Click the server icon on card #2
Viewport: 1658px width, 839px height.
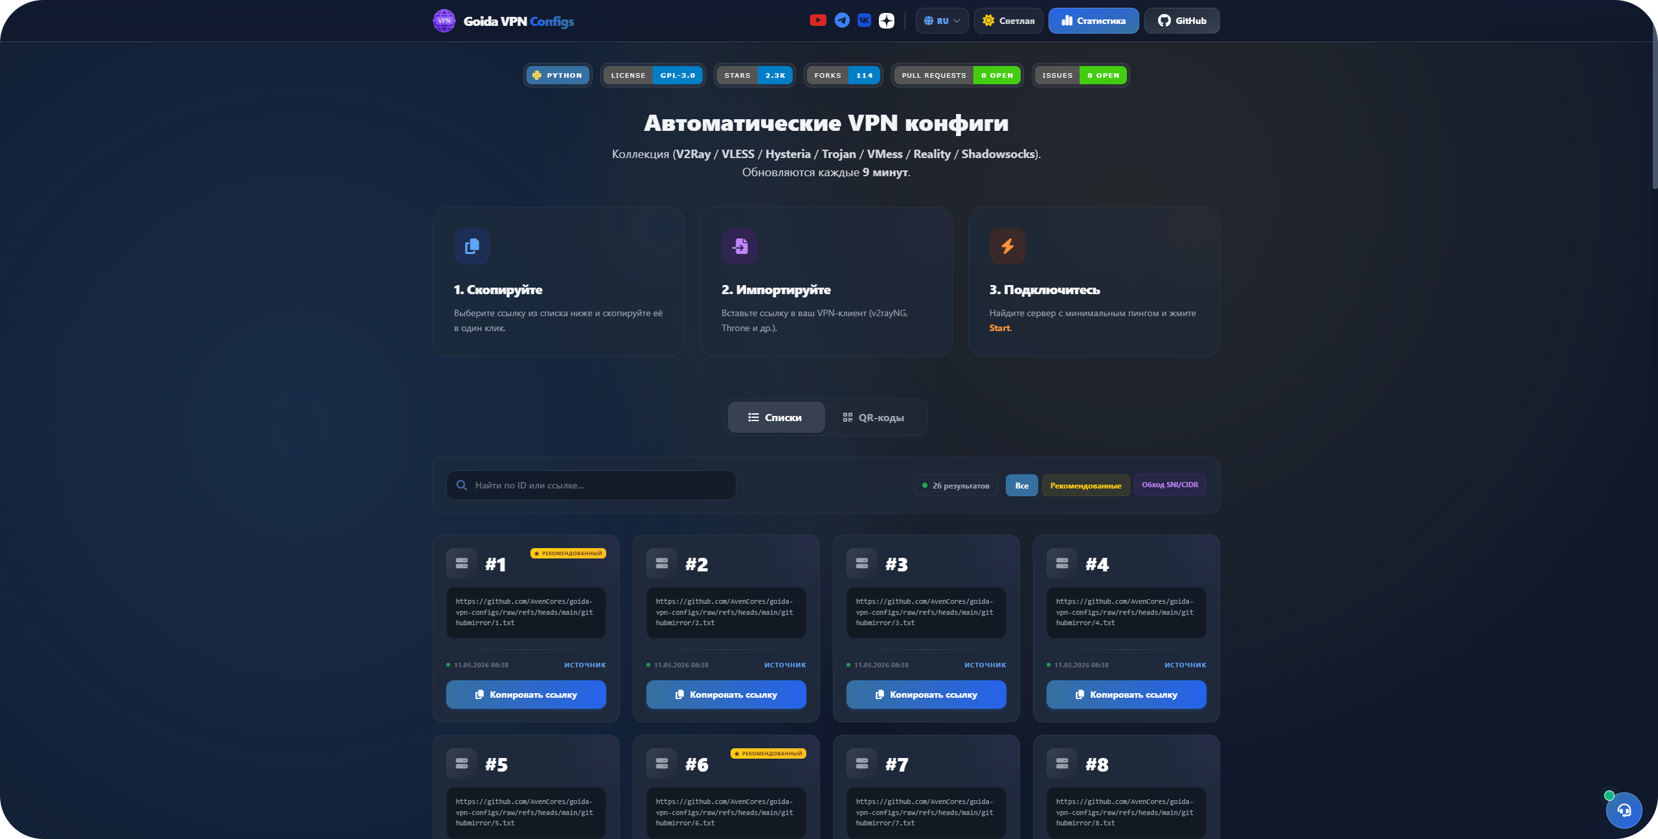tap(662, 564)
